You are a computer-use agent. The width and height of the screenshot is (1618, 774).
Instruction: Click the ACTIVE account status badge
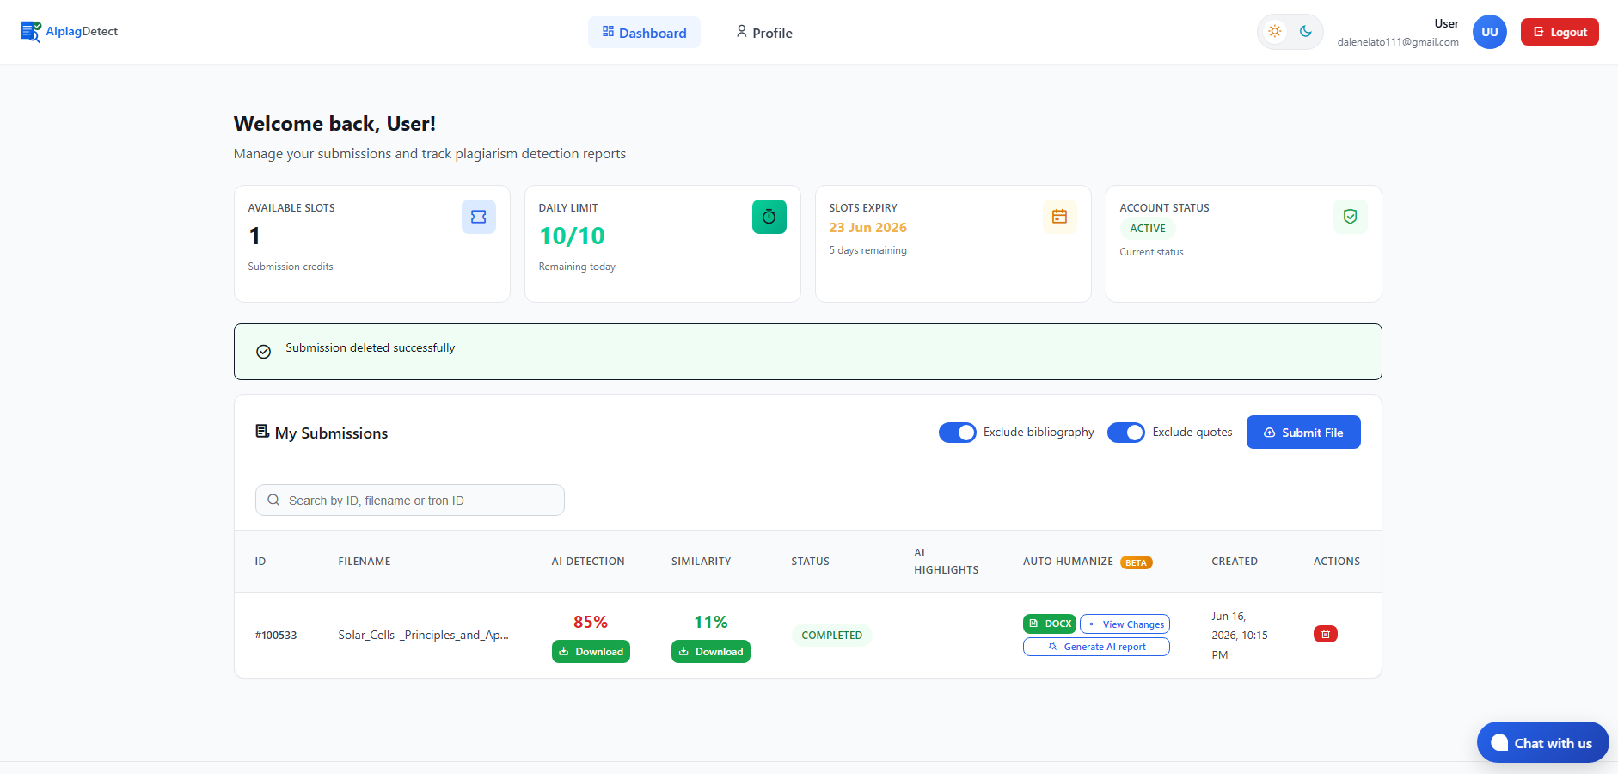pyautogui.click(x=1148, y=229)
